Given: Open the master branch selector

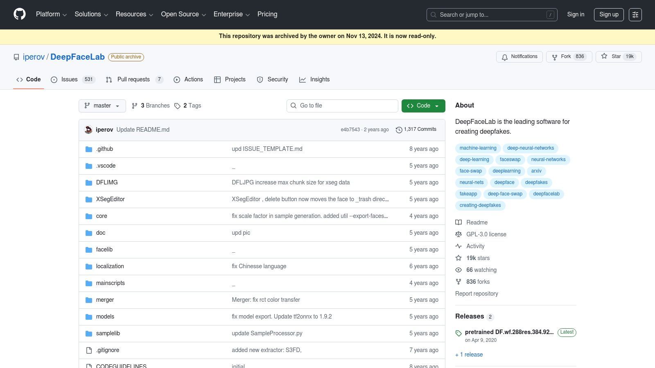Looking at the screenshot, I should [x=102, y=105].
